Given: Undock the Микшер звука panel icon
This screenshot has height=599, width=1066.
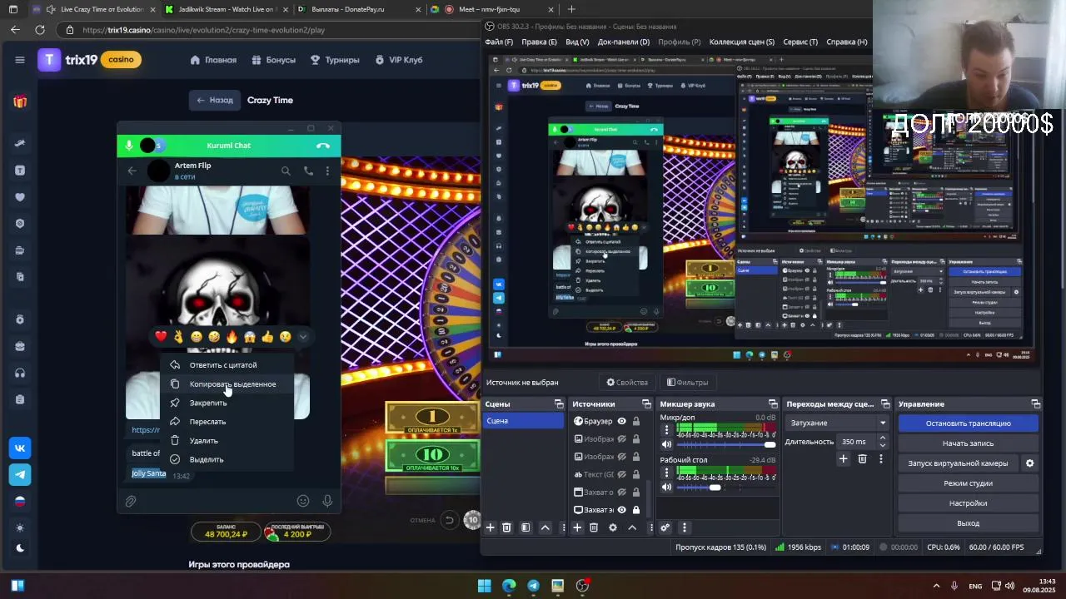Looking at the screenshot, I should point(773,404).
